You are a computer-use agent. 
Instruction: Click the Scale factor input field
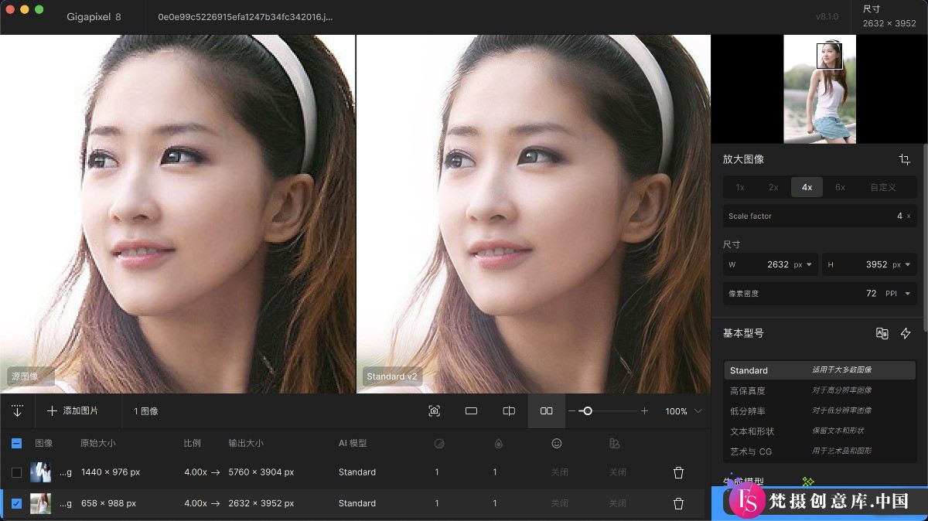click(820, 216)
